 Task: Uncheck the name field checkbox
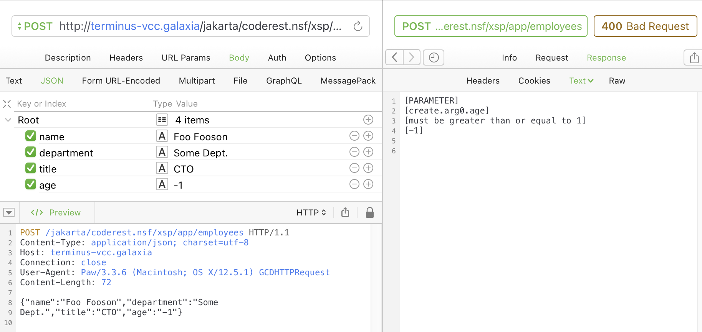tap(31, 136)
